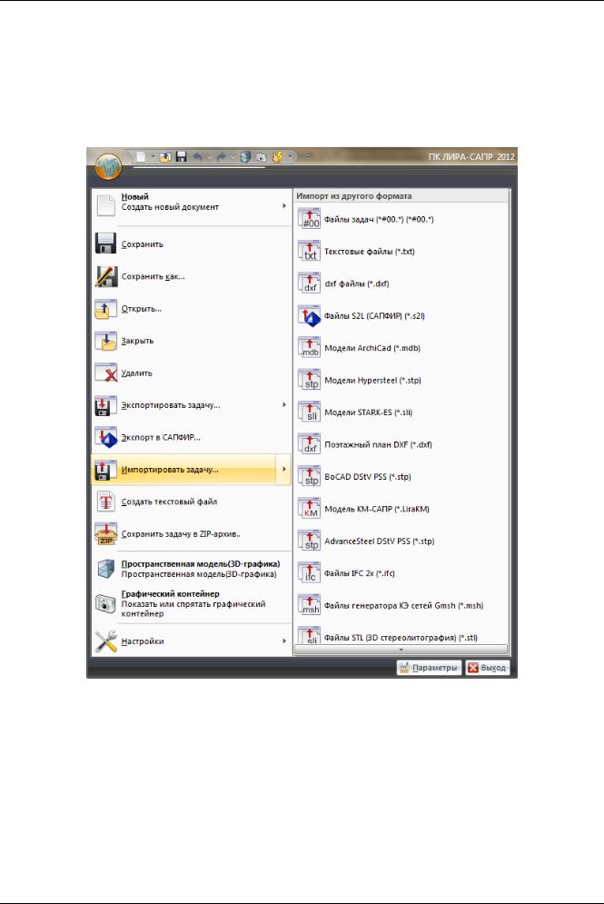Select Новый create new document entry
Image resolution: width=604 pixels, height=904 pixels.
191,205
